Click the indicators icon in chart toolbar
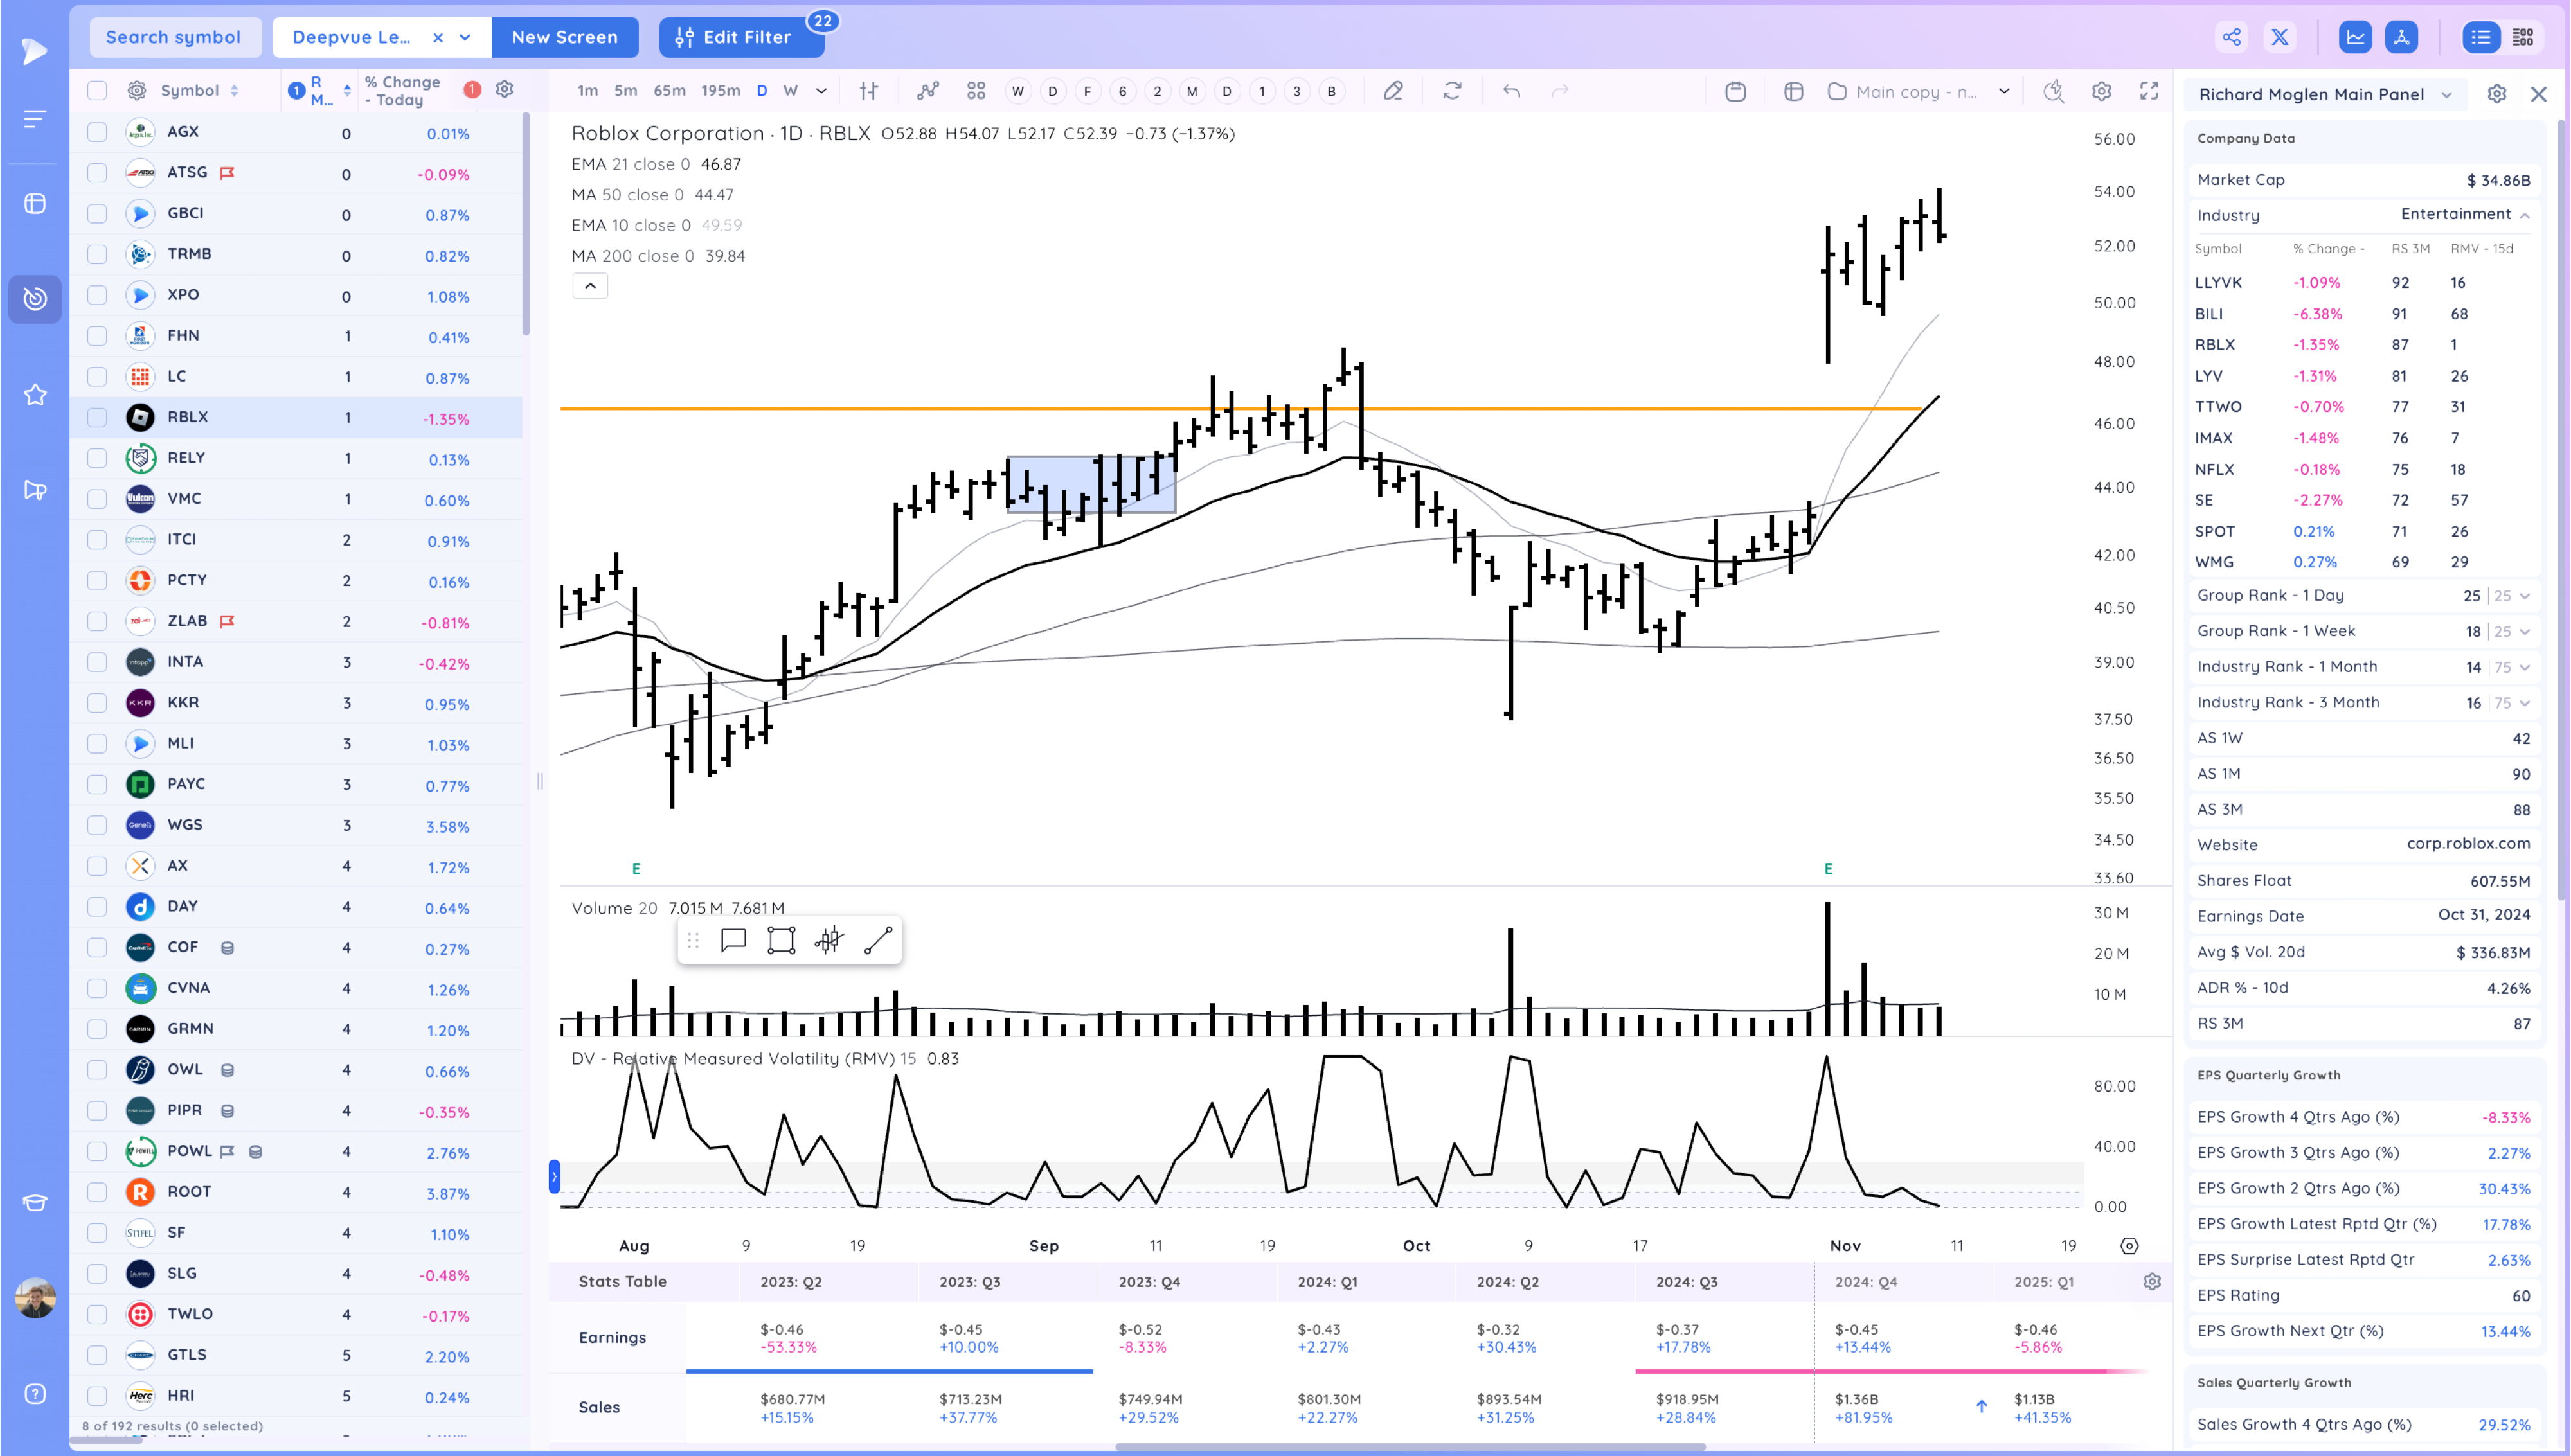Viewport: 2571px width, 1456px height. (928, 91)
